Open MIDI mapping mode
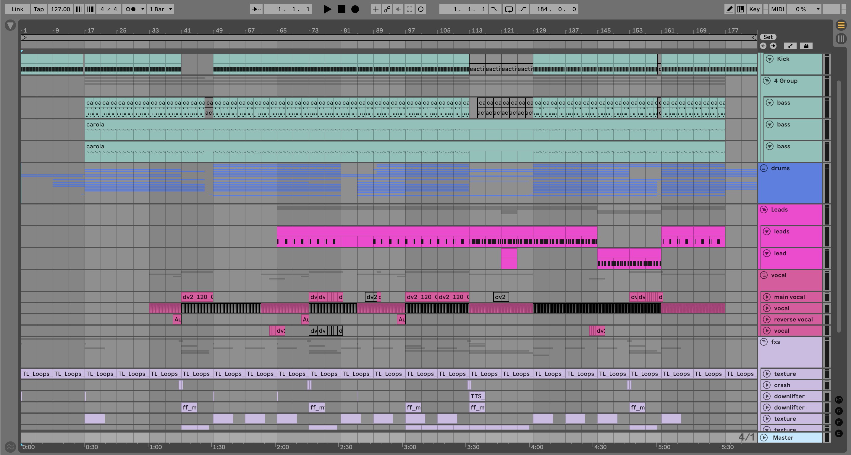The height and width of the screenshot is (455, 851). pyautogui.click(x=777, y=9)
